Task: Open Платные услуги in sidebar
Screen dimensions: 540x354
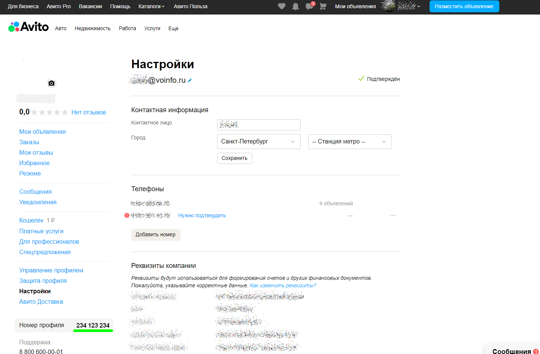Action: (41, 231)
